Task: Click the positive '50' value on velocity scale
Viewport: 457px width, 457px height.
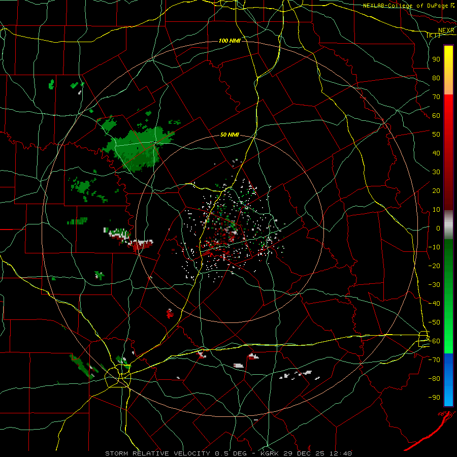Action: [436, 135]
